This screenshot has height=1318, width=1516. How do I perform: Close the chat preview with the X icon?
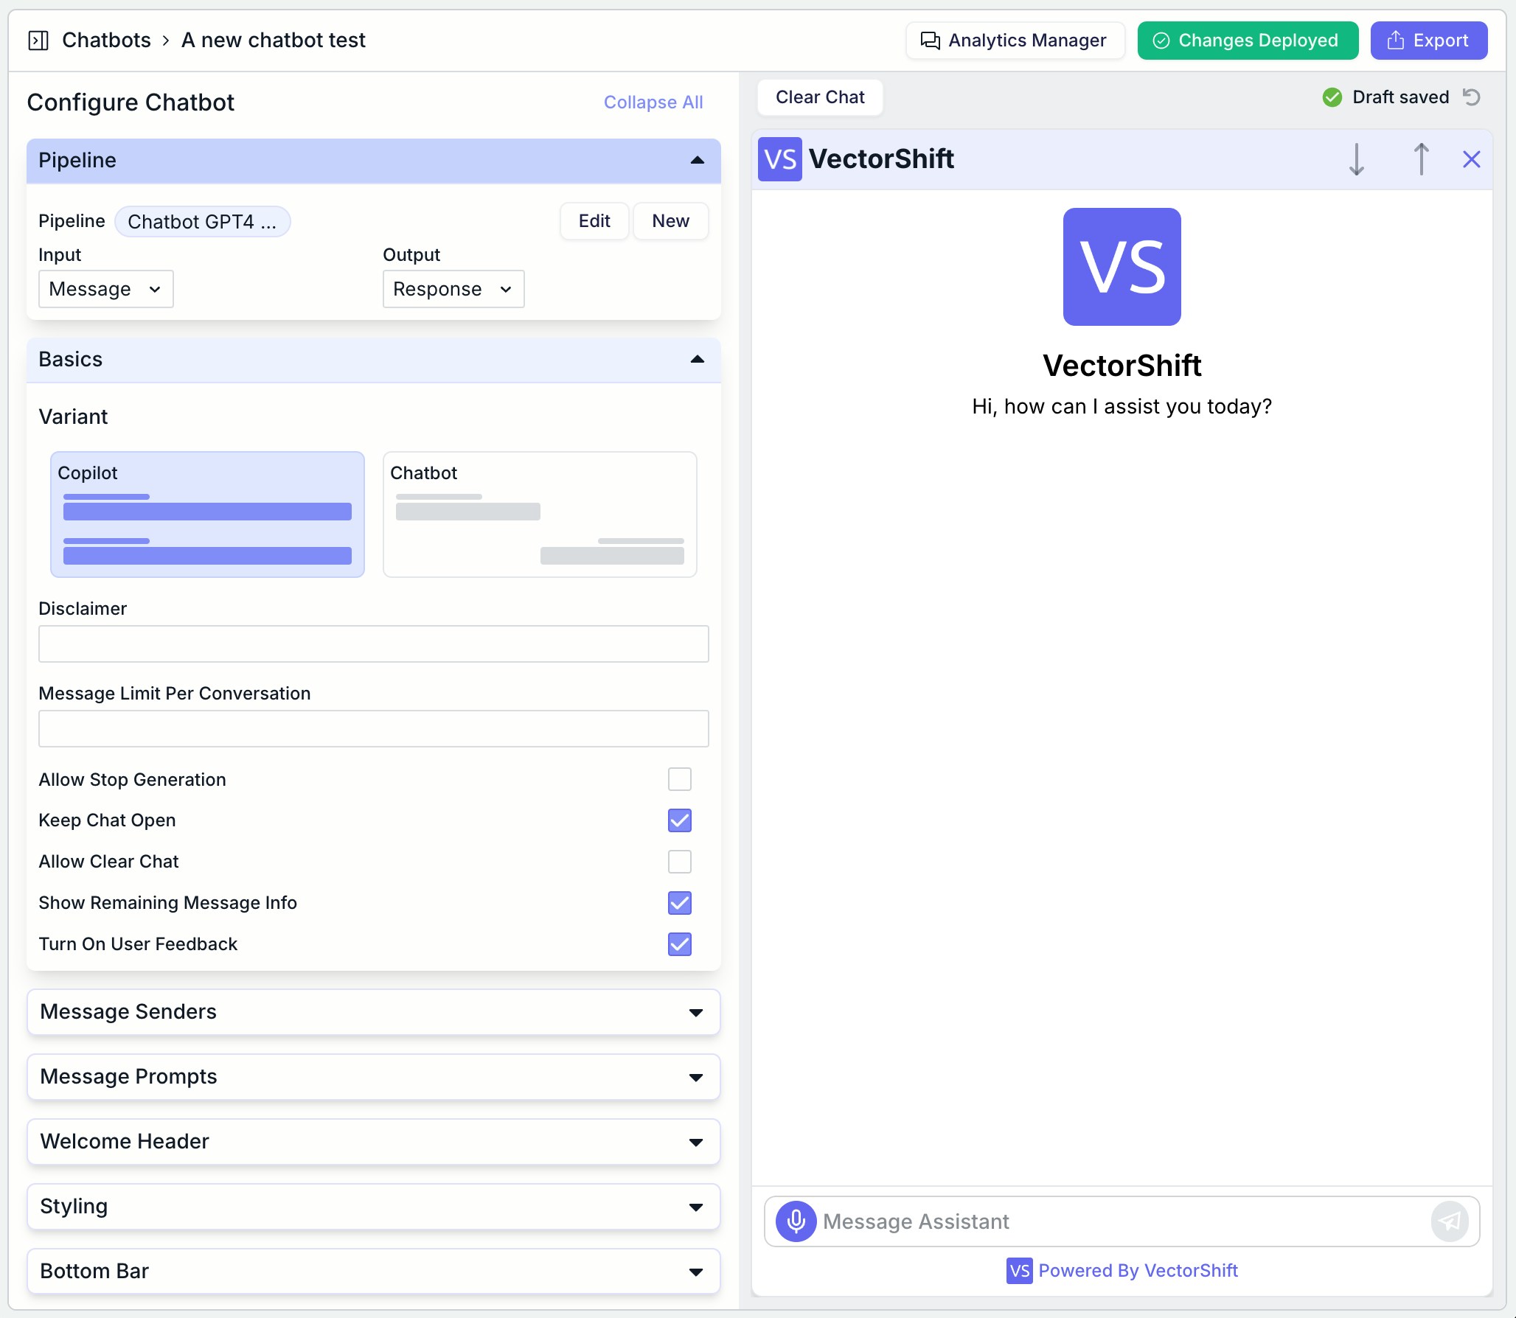point(1471,159)
